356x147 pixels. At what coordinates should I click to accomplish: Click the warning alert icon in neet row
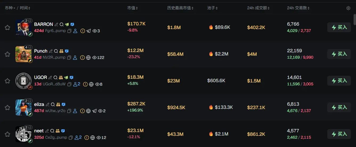coord(87,138)
